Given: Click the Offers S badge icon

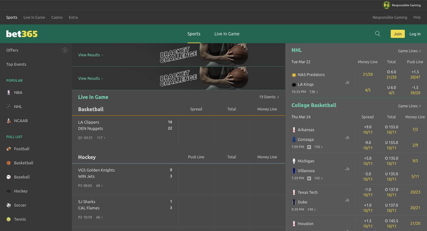Looking at the screenshot, I should 65,50.
